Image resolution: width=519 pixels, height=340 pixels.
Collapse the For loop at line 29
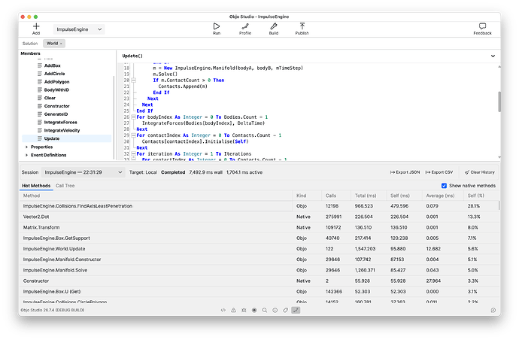pos(133,135)
